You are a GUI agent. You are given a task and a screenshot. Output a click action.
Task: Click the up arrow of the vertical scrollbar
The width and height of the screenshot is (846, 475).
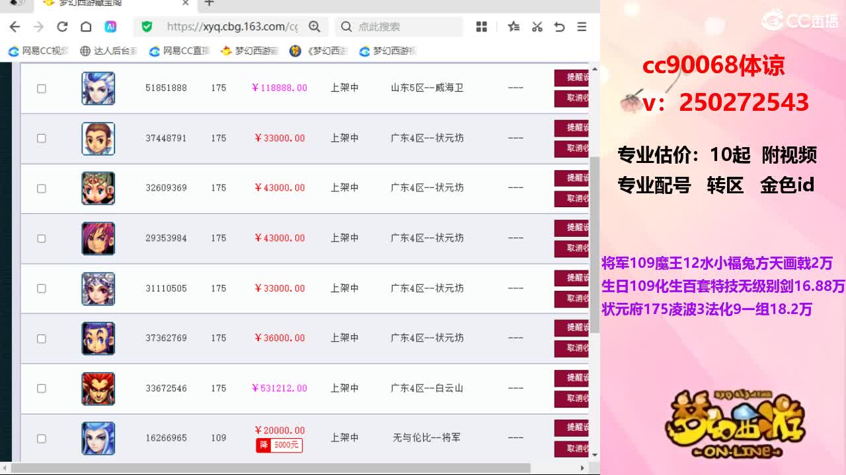595,69
